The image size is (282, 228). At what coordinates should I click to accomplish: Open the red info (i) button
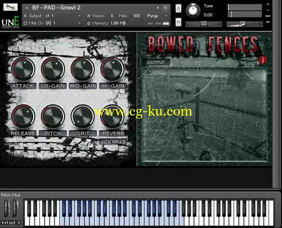(x=263, y=60)
